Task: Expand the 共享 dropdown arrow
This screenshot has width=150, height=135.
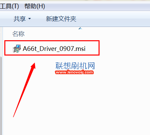Action: [29, 19]
